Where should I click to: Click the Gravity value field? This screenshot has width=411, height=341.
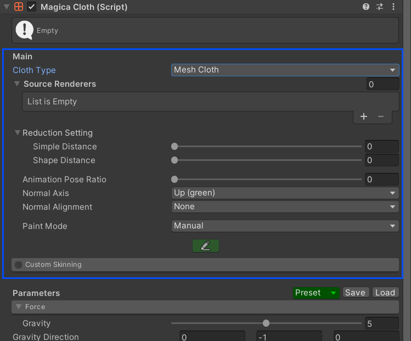pos(382,323)
